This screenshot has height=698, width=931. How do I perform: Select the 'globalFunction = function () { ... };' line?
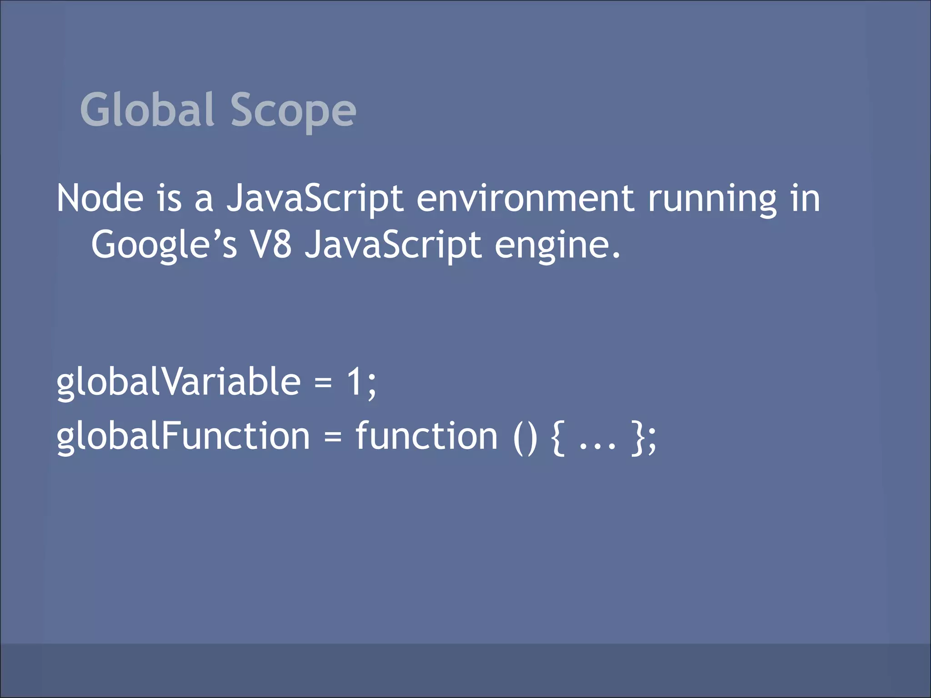coord(356,437)
